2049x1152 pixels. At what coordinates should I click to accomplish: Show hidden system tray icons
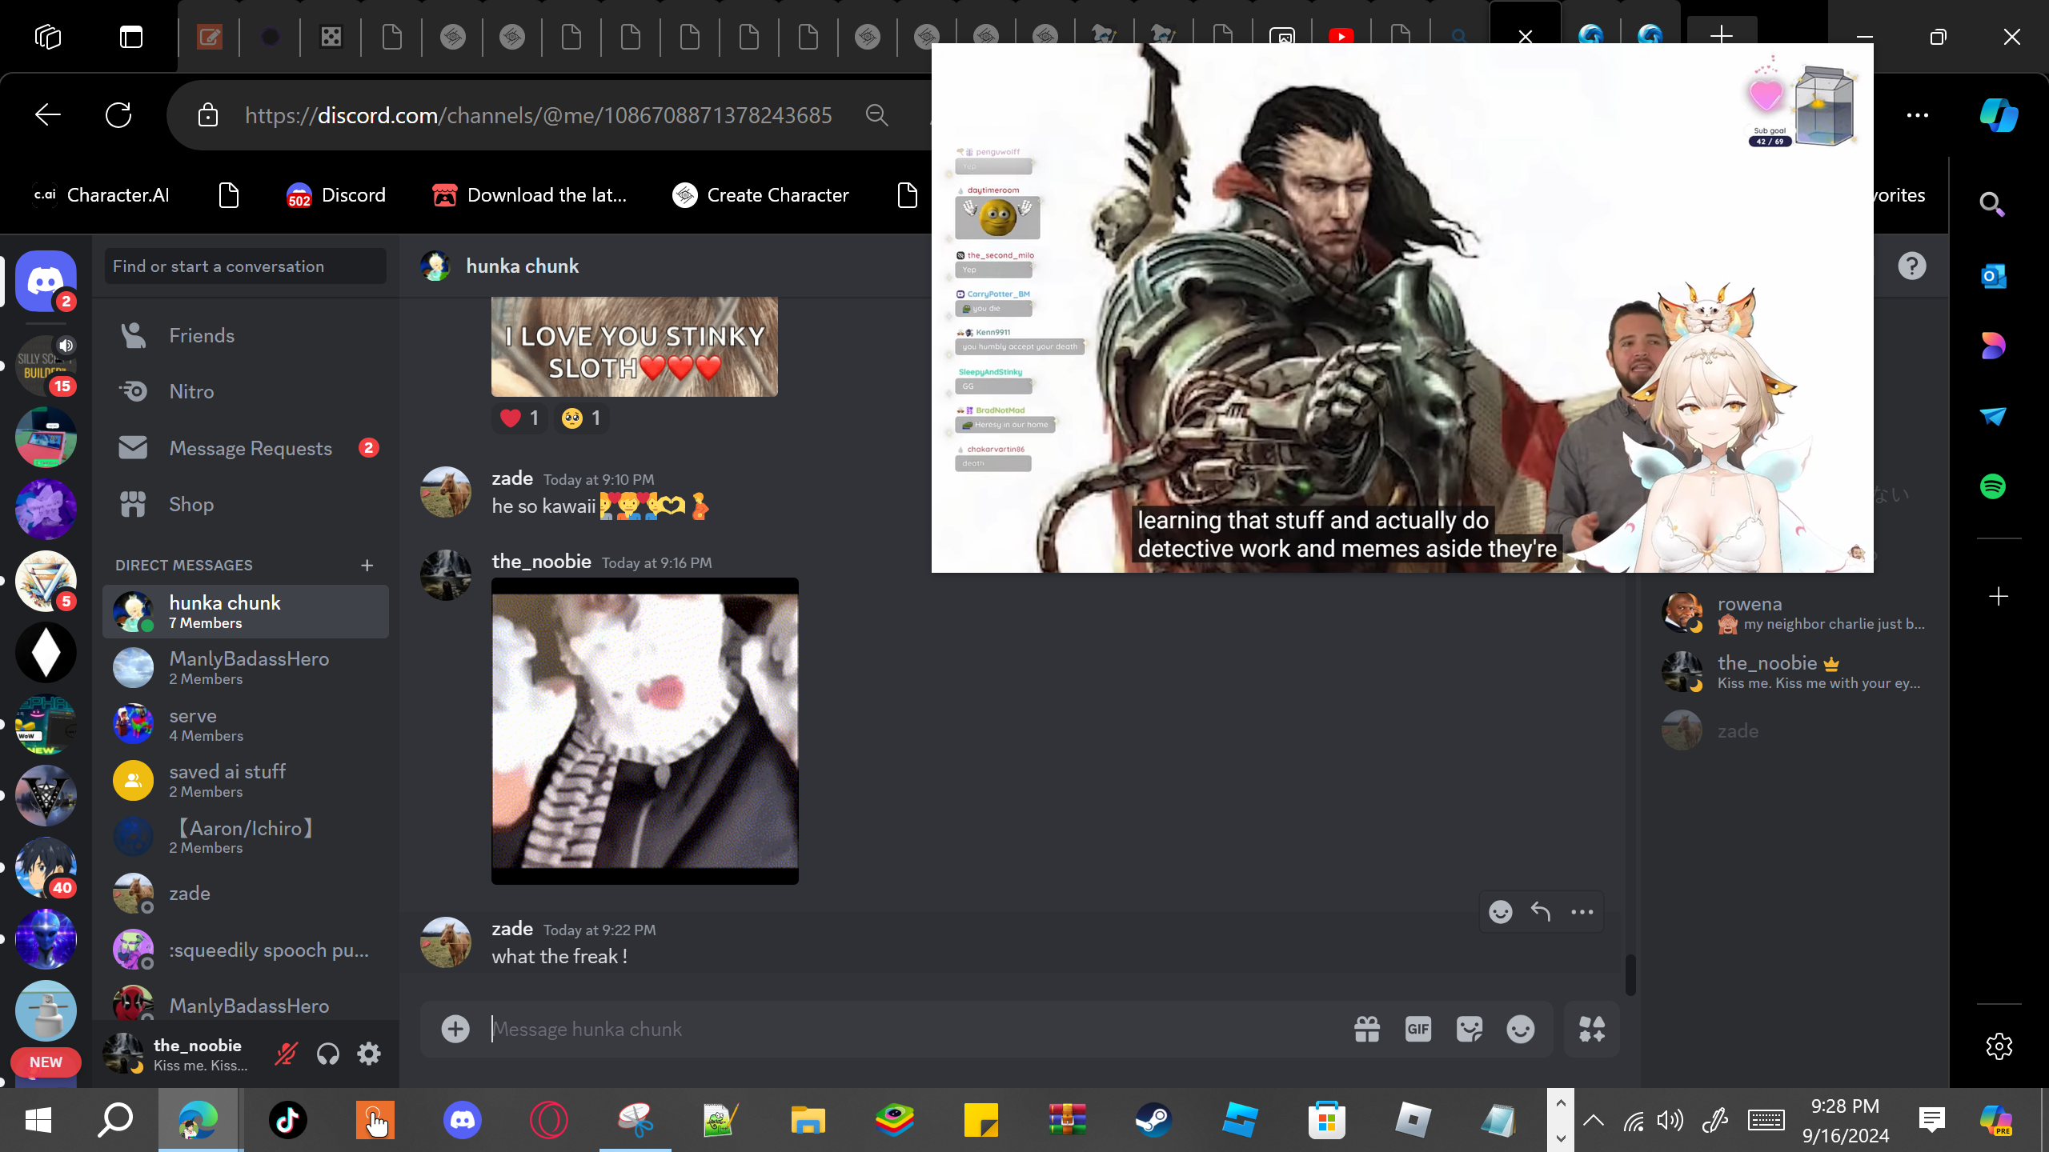(x=1594, y=1120)
